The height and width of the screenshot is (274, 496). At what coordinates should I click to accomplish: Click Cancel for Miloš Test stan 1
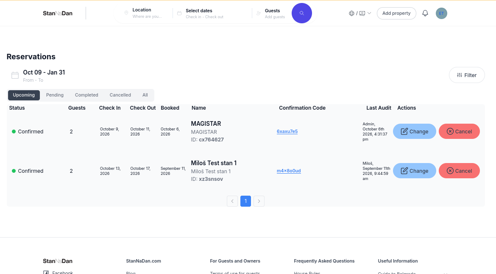click(459, 171)
